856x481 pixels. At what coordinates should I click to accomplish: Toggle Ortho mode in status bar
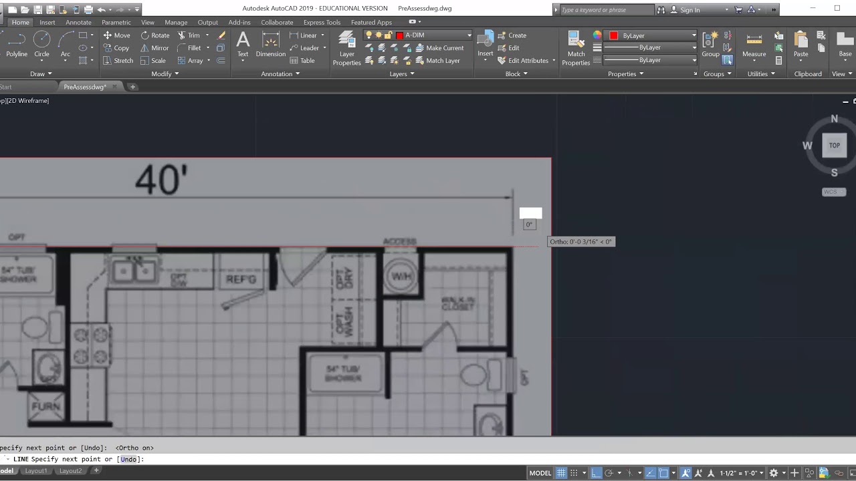tap(597, 473)
